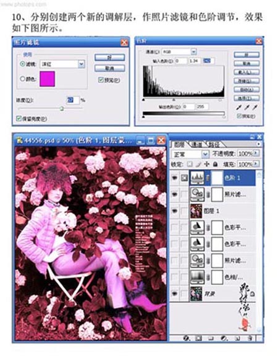Switch to the 图层 tab
The width and height of the screenshot is (278, 356).
[180, 144]
